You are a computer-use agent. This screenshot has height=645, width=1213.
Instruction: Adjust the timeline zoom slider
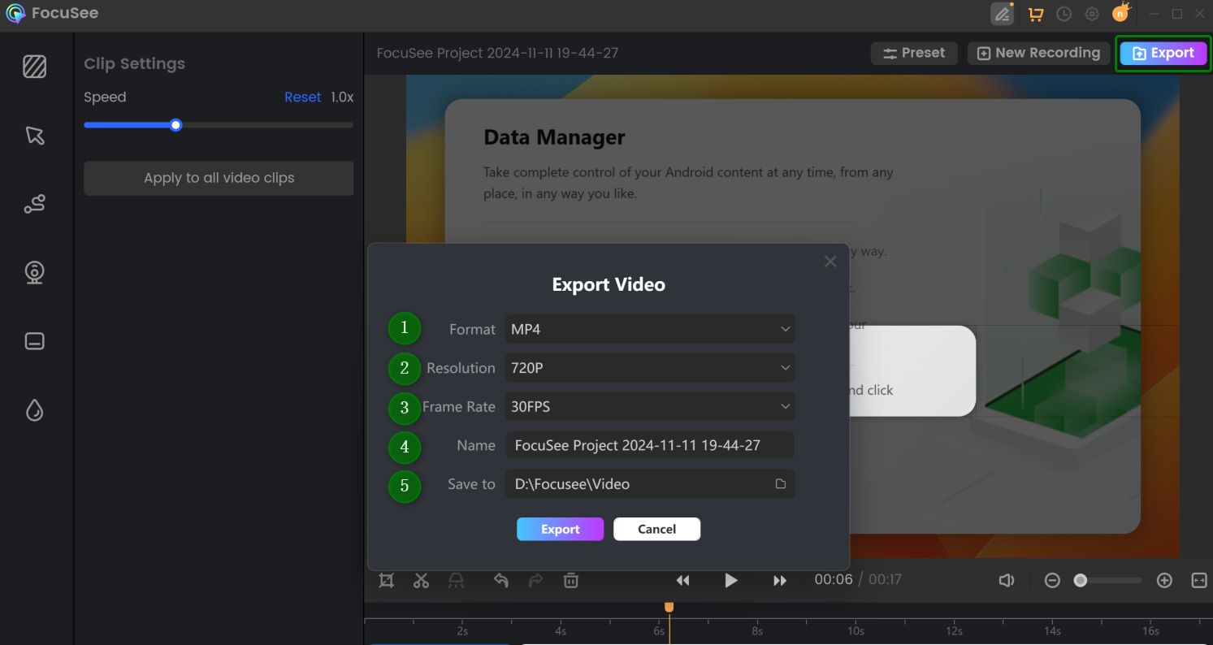point(1081,580)
